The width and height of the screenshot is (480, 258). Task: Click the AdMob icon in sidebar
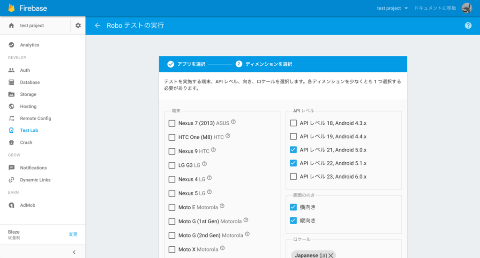[11, 205]
